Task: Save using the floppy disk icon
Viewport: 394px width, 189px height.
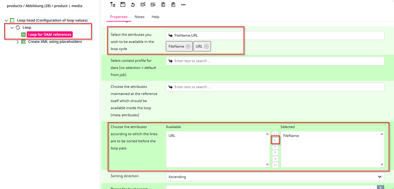Action: [x=123, y=4]
